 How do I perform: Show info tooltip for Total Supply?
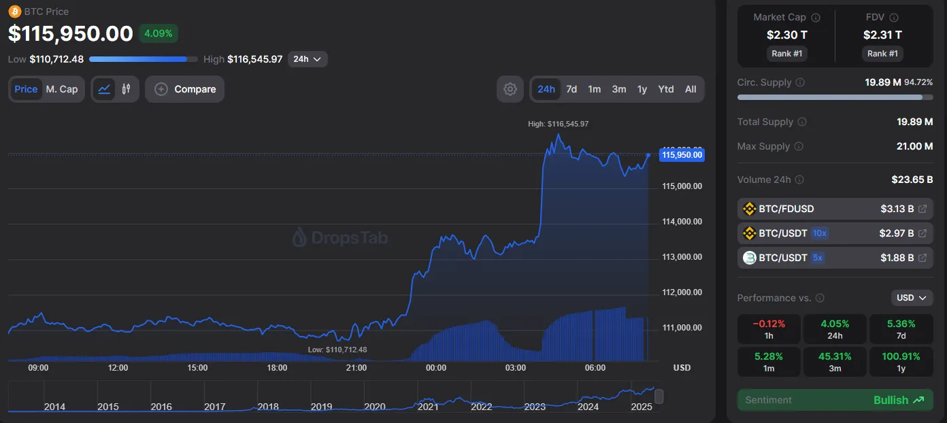pyautogui.click(x=802, y=122)
